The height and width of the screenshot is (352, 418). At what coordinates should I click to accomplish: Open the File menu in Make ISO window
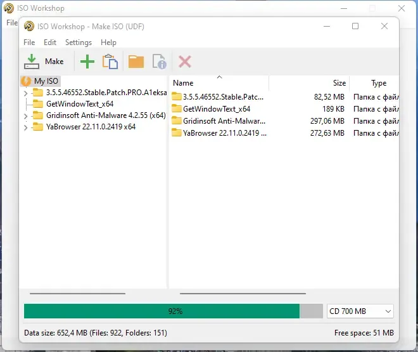(x=29, y=42)
